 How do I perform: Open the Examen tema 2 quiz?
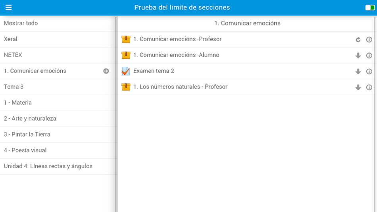coord(154,71)
